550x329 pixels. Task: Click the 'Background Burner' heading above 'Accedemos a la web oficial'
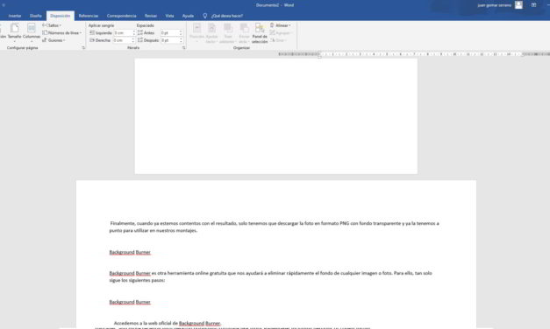point(130,302)
